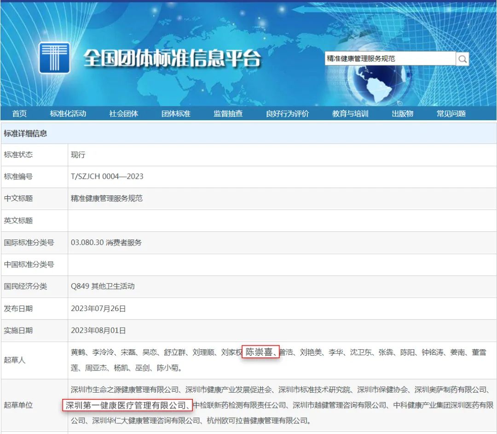The height and width of the screenshot is (434, 497).
Task: Open the 标准化活动 menu
Action: tap(68, 114)
